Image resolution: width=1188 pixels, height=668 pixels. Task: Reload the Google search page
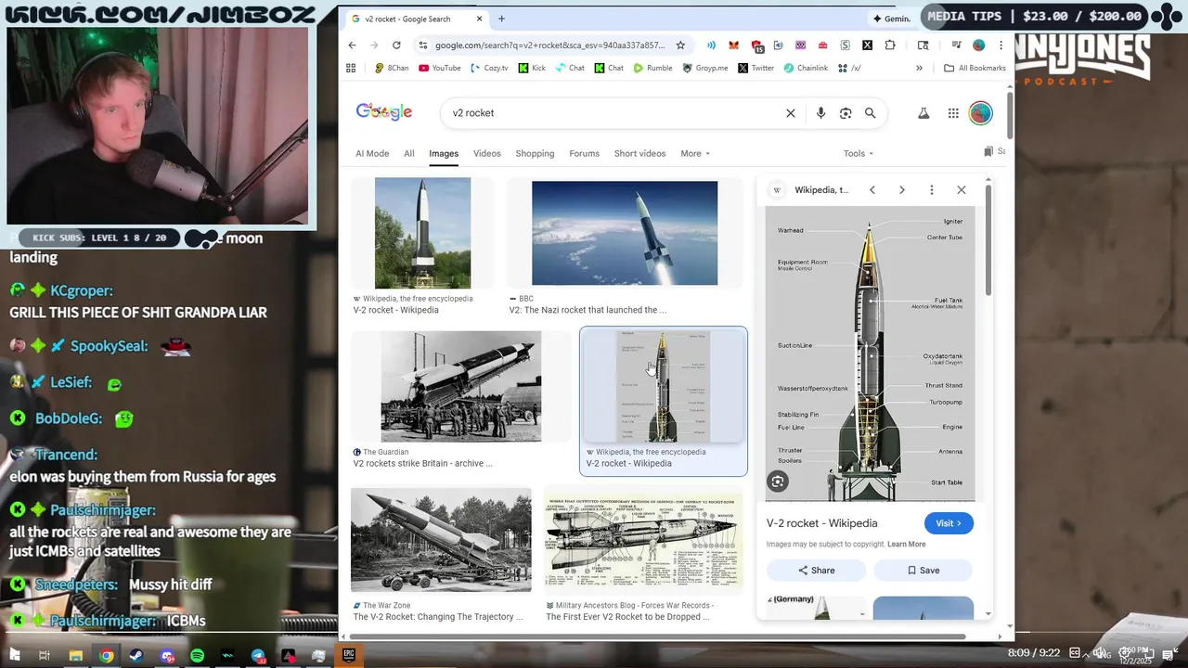[396, 45]
